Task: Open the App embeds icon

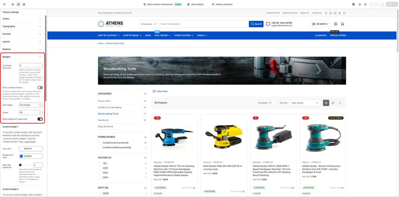Action: pyautogui.click(x=24, y=4)
